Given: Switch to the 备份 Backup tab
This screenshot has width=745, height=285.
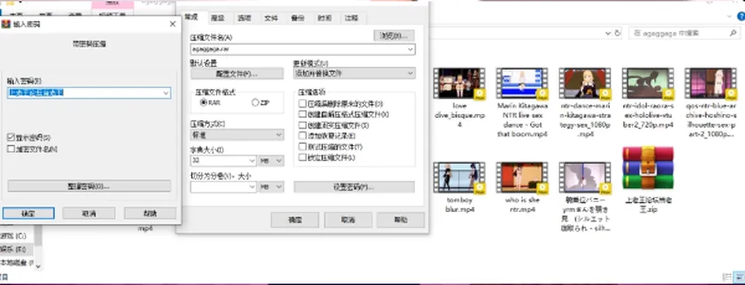Looking at the screenshot, I should pos(297,19).
